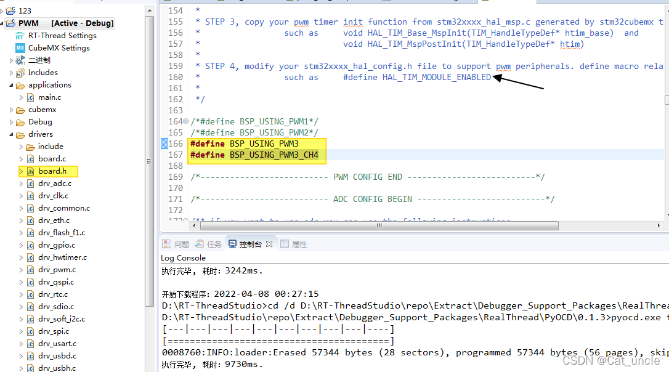Click the editor horizontal scrollbar thumb
The image size is (669, 372).
pyautogui.click(x=379, y=225)
